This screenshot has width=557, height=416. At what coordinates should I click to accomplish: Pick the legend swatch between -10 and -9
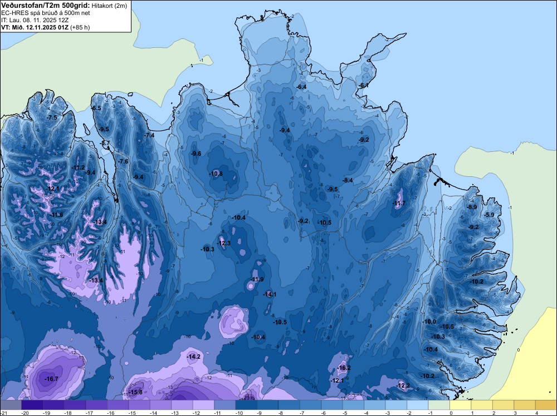pos(246,405)
